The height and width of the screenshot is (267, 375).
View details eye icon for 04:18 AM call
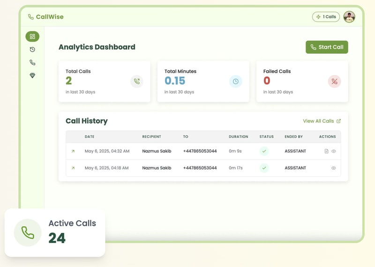(x=334, y=168)
